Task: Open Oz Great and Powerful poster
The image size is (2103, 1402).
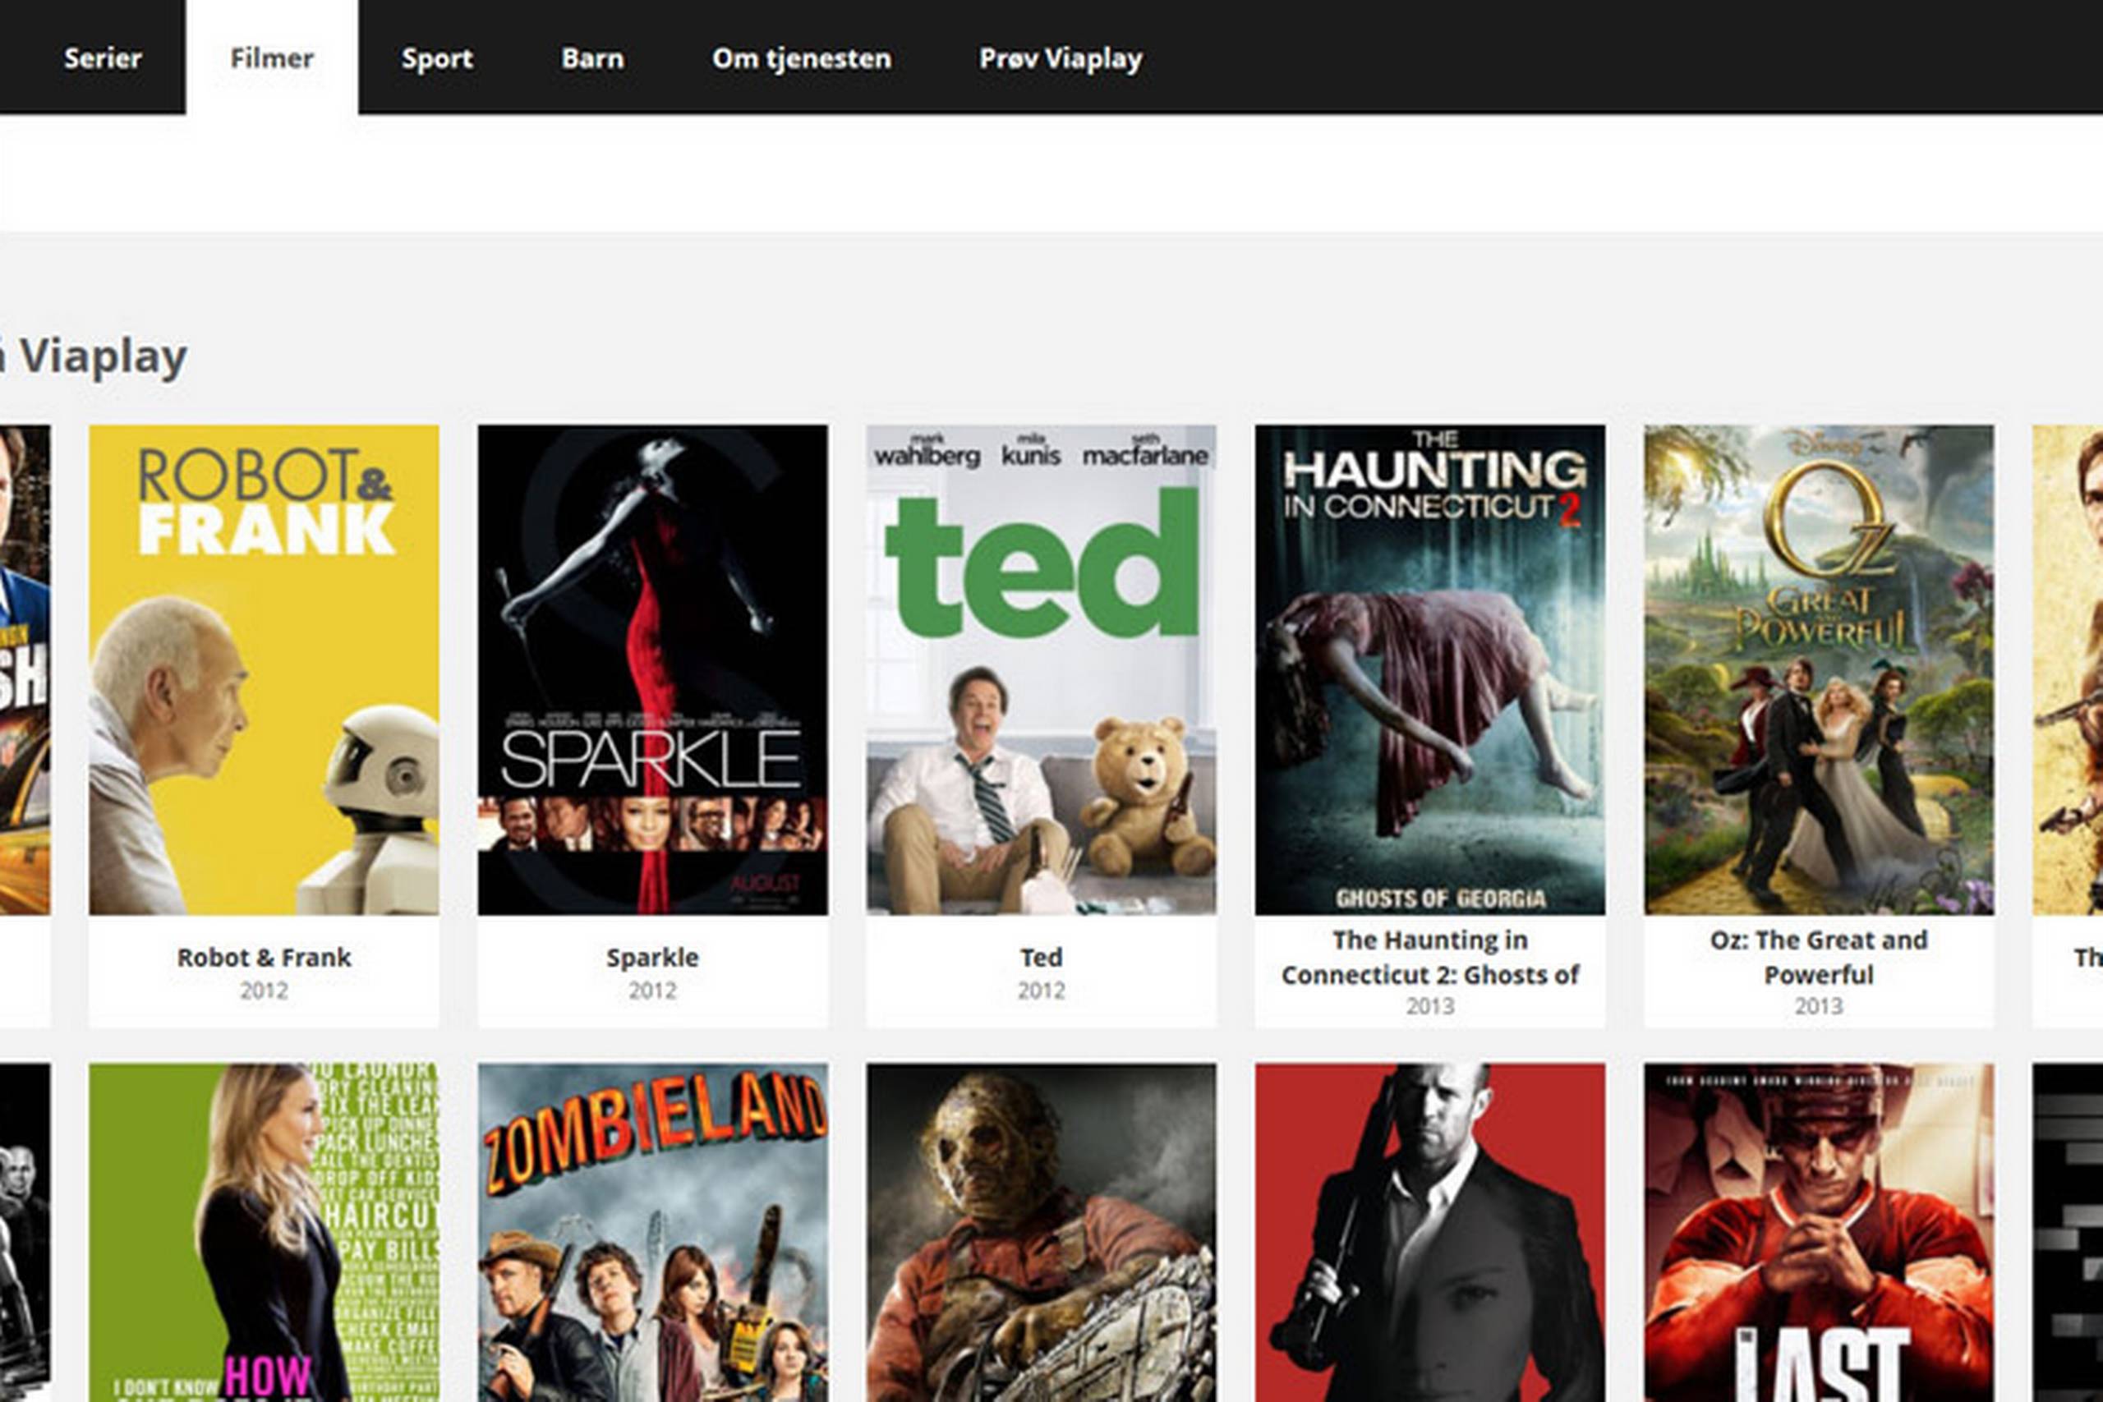Action: click(x=1818, y=669)
